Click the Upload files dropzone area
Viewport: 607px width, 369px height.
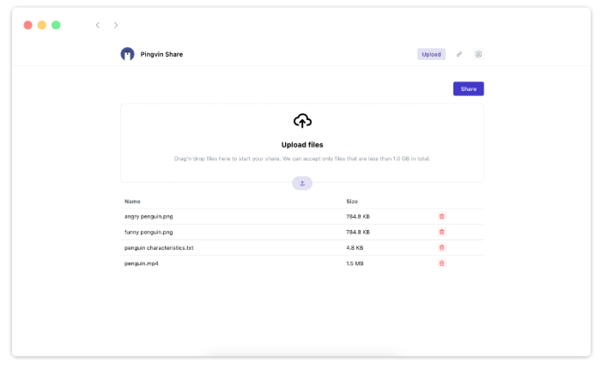point(302,144)
